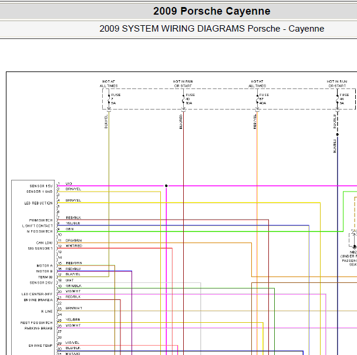Click the K LINE connector label
This screenshot has width=357, height=355.
tap(47, 312)
